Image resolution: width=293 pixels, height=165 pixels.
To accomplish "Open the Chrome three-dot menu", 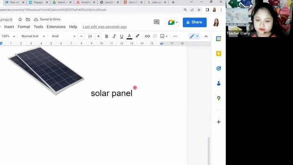I will [221, 10].
